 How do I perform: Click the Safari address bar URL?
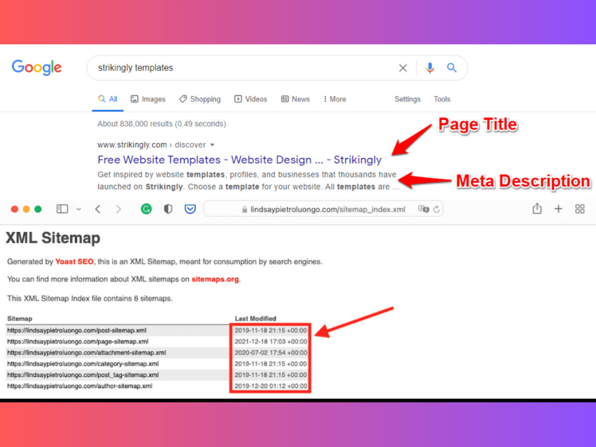pyautogui.click(x=328, y=209)
